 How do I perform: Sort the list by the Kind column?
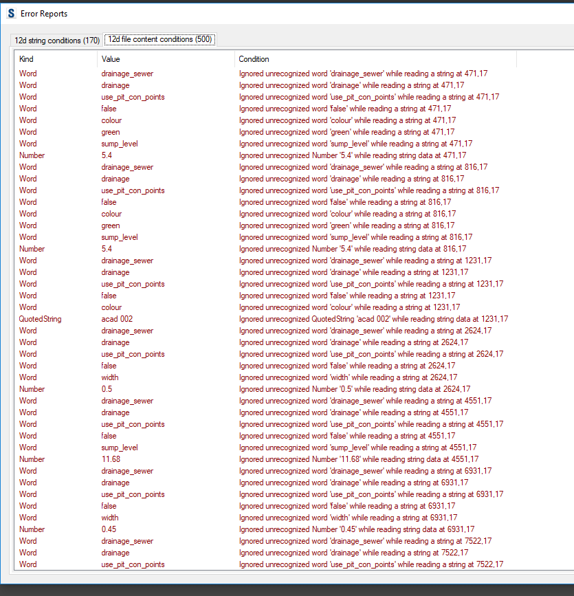coord(27,59)
